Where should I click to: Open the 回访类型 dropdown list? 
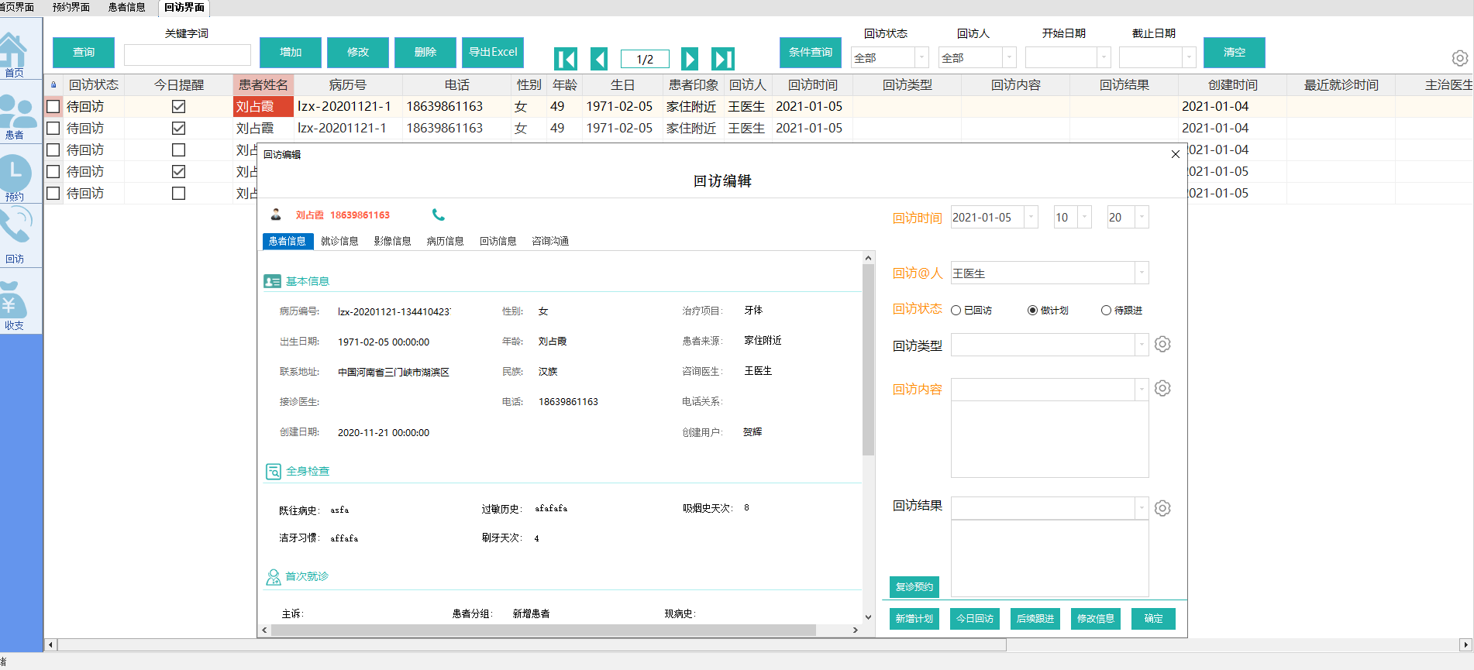tap(1141, 345)
